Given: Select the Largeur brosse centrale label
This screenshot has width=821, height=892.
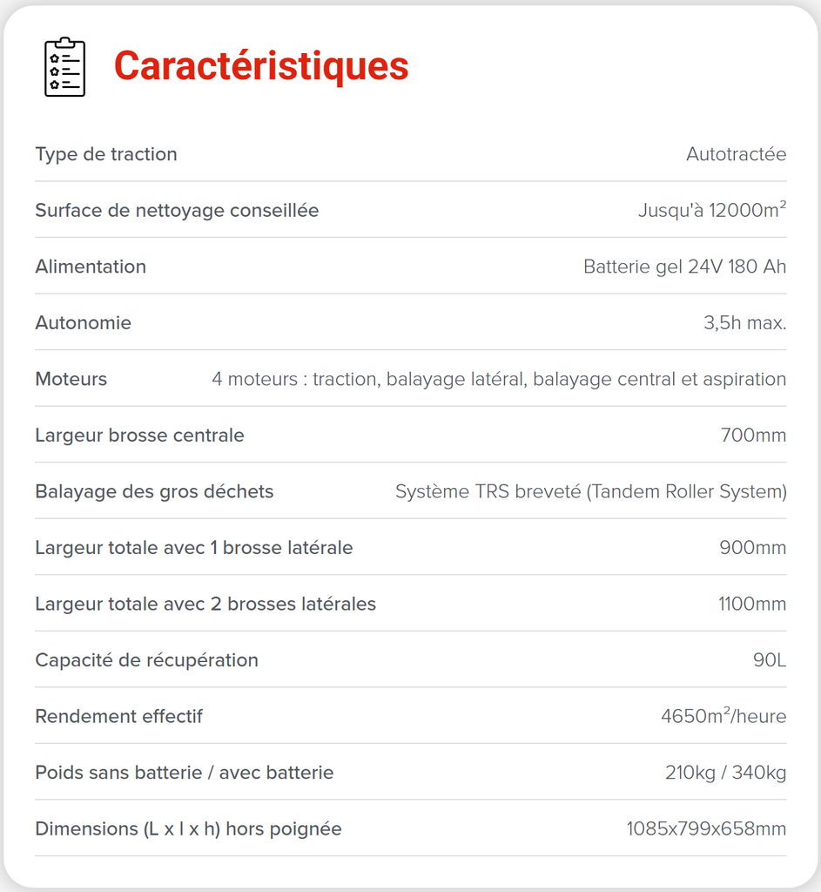Looking at the screenshot, I should click(139, 436).
